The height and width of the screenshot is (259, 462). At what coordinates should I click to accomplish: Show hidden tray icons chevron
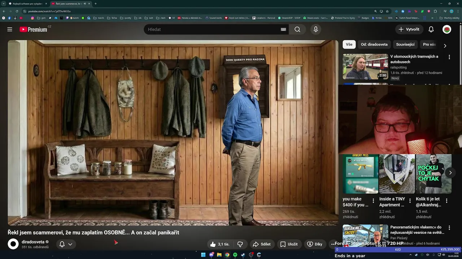click(x=410, y=255)
